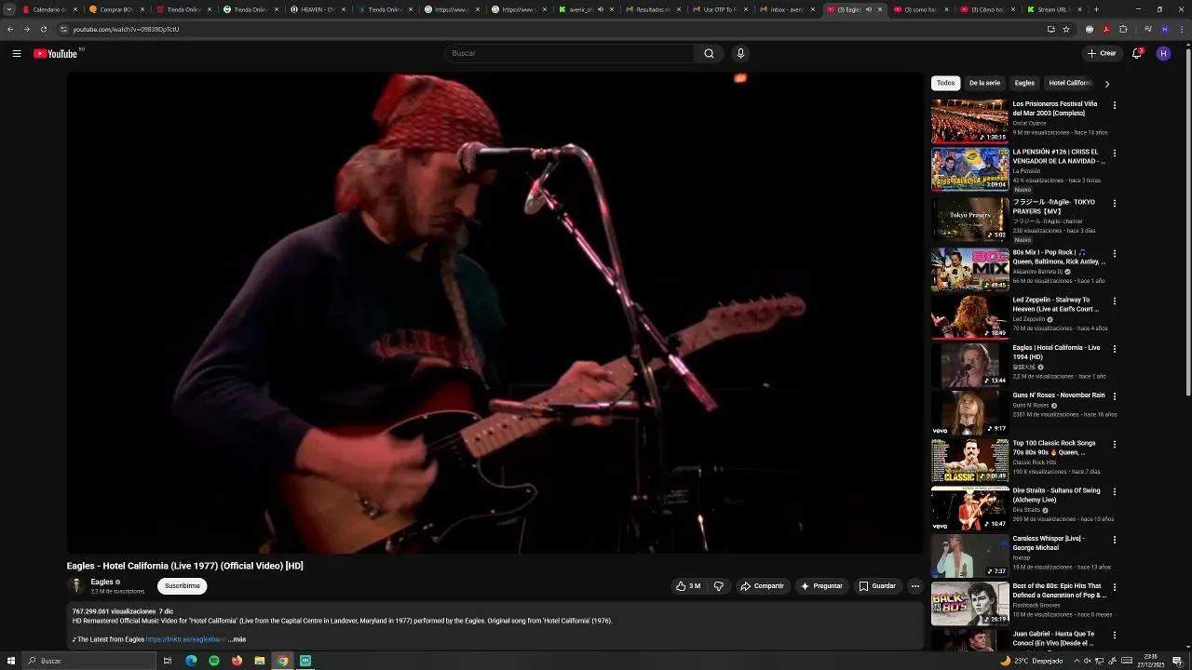Click the Preguntar button
The width and height of the screenshot is (1192, 670).
pos(820,586)
